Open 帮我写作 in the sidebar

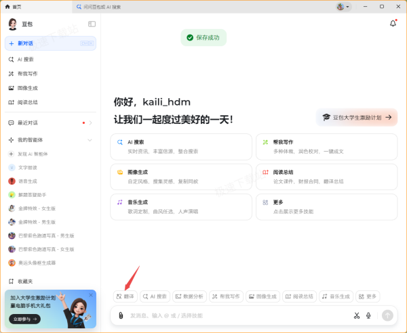pos(50,74)
